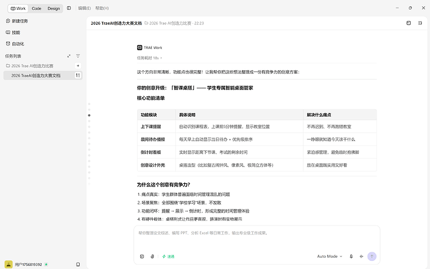This screenshot has width=430, height=269.
Task: Switch to the Work mode tab
Action: [x=18, y=9]
